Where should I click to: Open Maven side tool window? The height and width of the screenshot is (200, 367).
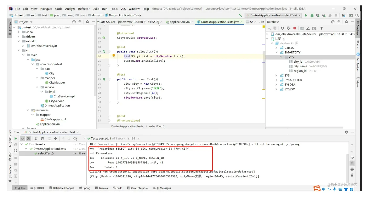point(358,82)
